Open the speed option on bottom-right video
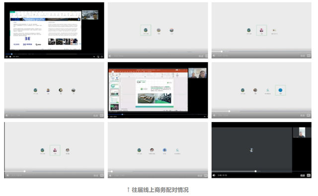Screen dimensions: 318x196 pyautogui.click(x=303, y=175)
